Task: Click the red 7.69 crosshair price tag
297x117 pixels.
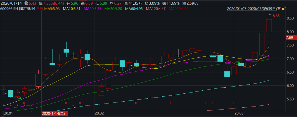Action: pos(291,38)
